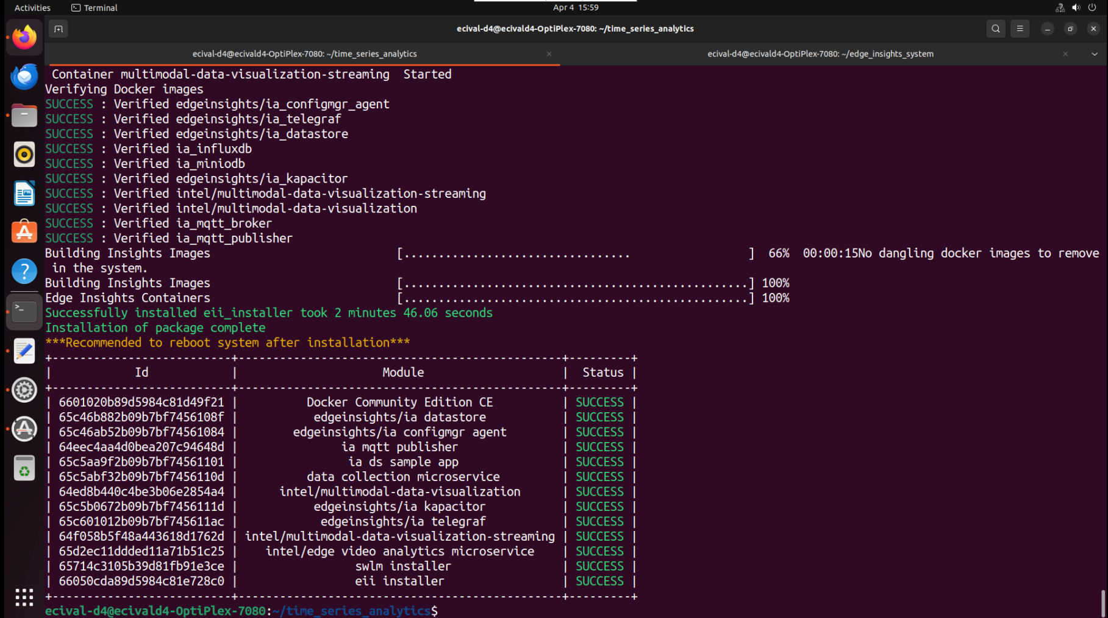Click the 'Module' column header

point(403,373)
